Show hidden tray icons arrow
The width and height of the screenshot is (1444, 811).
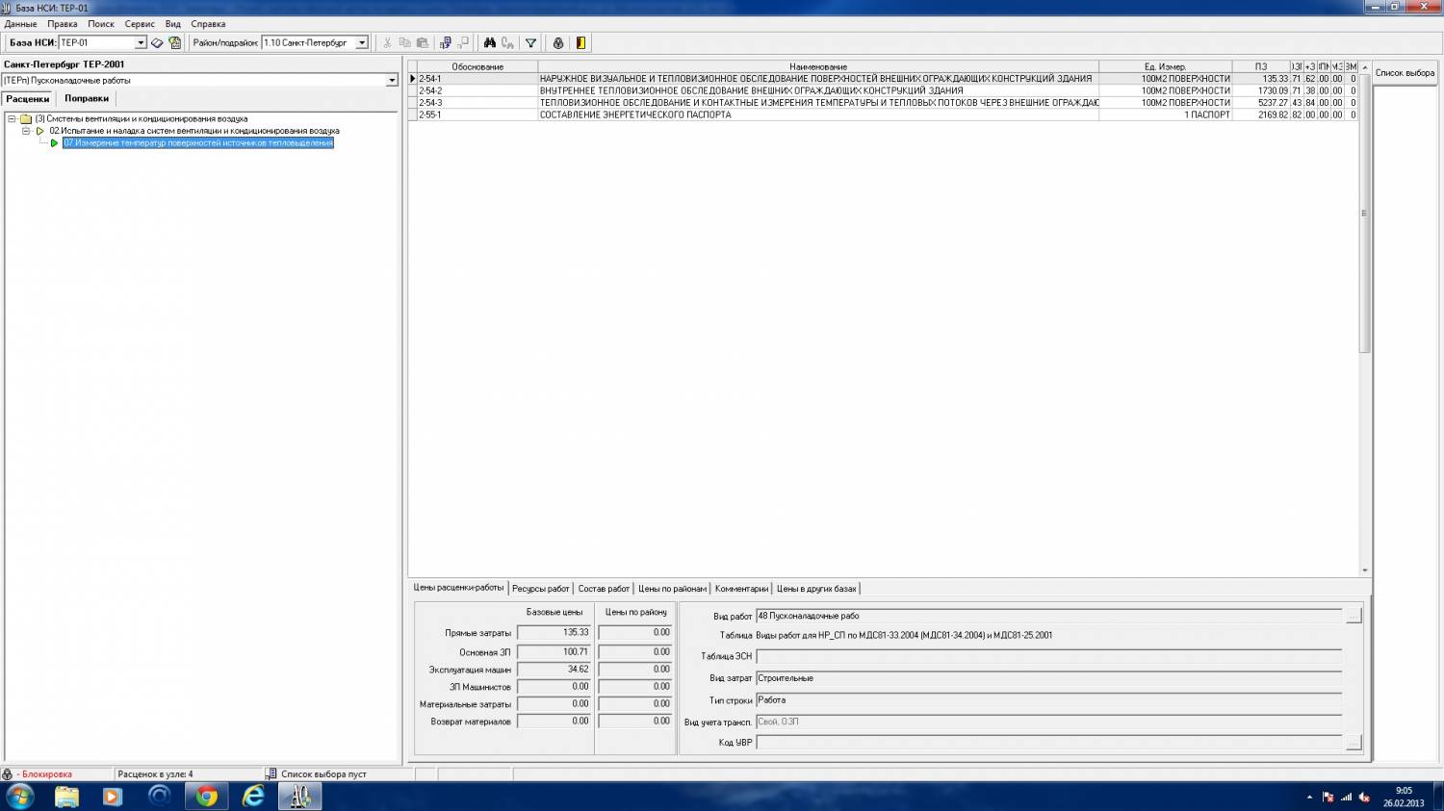1309,798
